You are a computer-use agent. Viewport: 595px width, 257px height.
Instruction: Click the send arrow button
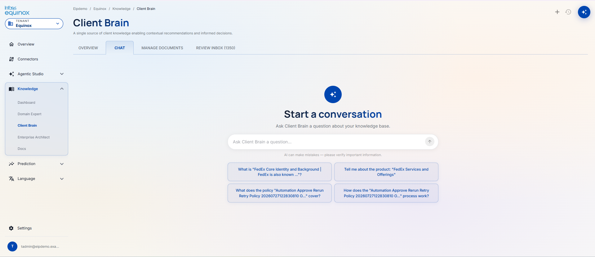pyautogui.click(x=430, y=142)
